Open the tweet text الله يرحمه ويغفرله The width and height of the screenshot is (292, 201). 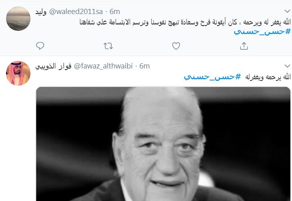tap(268, 77)
